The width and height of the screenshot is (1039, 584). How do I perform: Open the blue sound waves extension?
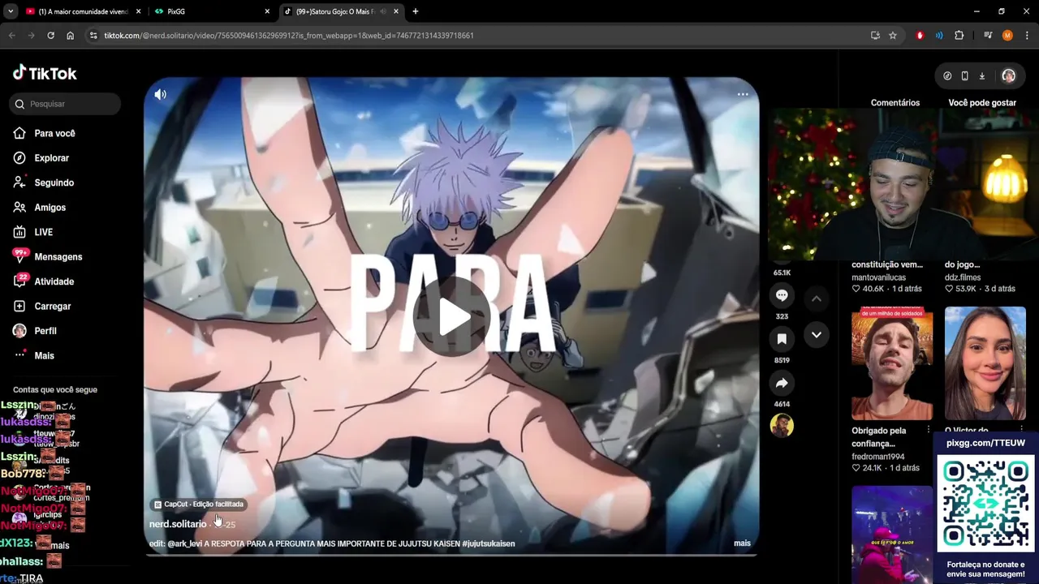click(x=939, y=36)
